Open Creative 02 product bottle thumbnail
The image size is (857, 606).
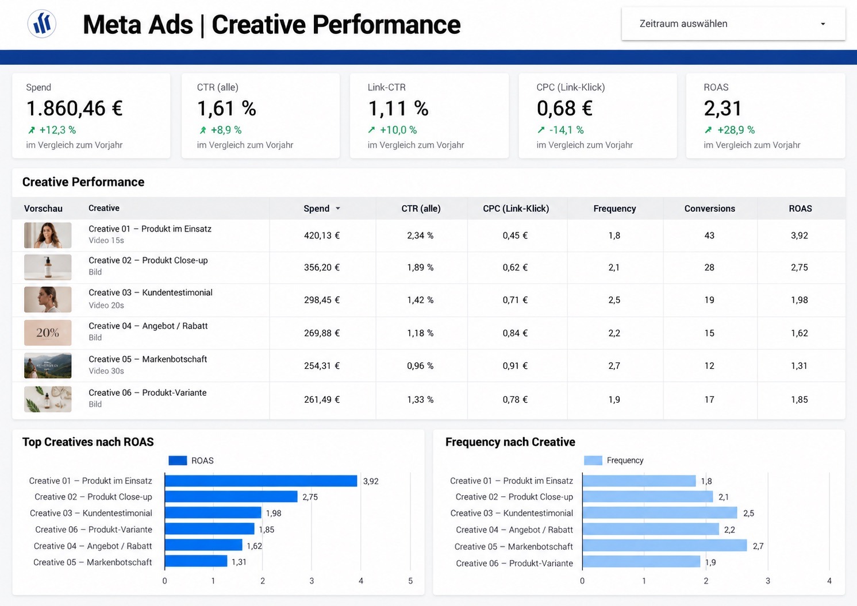(x=48, y=267)
